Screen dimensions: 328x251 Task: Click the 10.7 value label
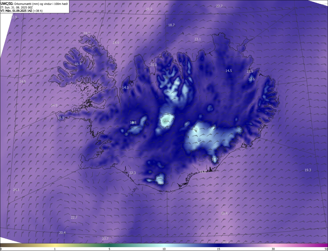(215, 159)
